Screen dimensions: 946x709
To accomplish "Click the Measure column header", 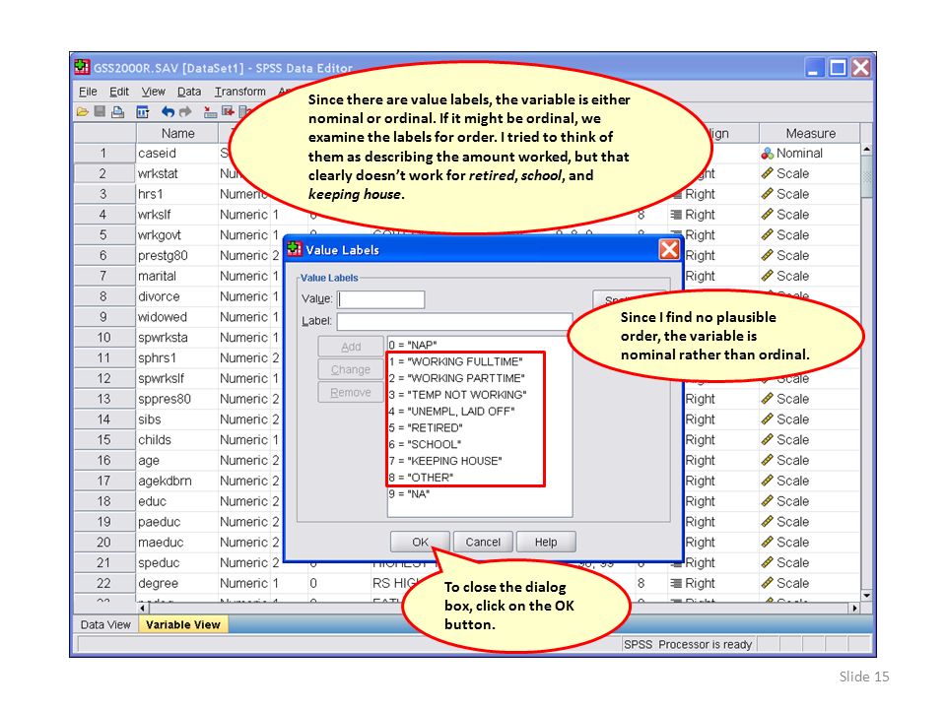I will pos(810,133).
